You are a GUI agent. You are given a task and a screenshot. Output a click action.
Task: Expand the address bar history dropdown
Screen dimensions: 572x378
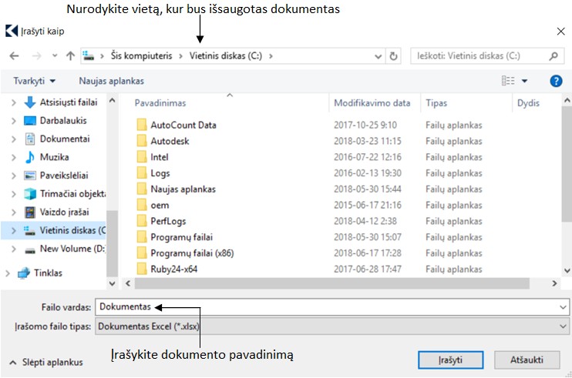pyautogui.click(x=379, y=56)
